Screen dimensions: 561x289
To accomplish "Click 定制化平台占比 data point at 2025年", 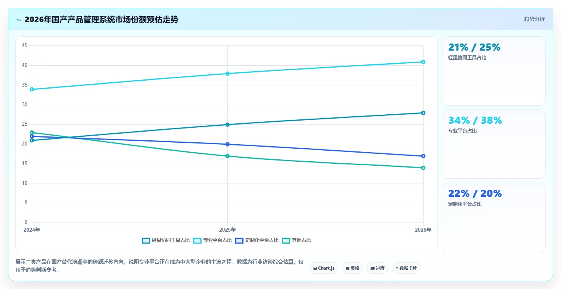I will [x=228, y=144].
